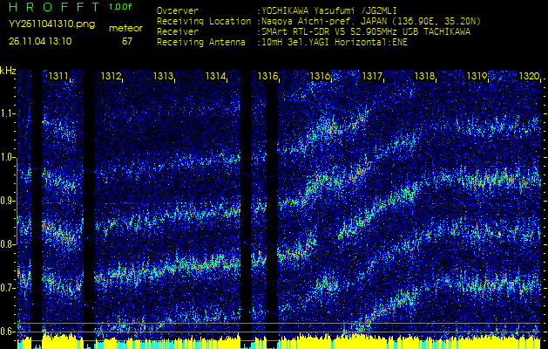Click the 'Receiving Location' label
The image size is (548, 349).
click(x=204, y=21)
